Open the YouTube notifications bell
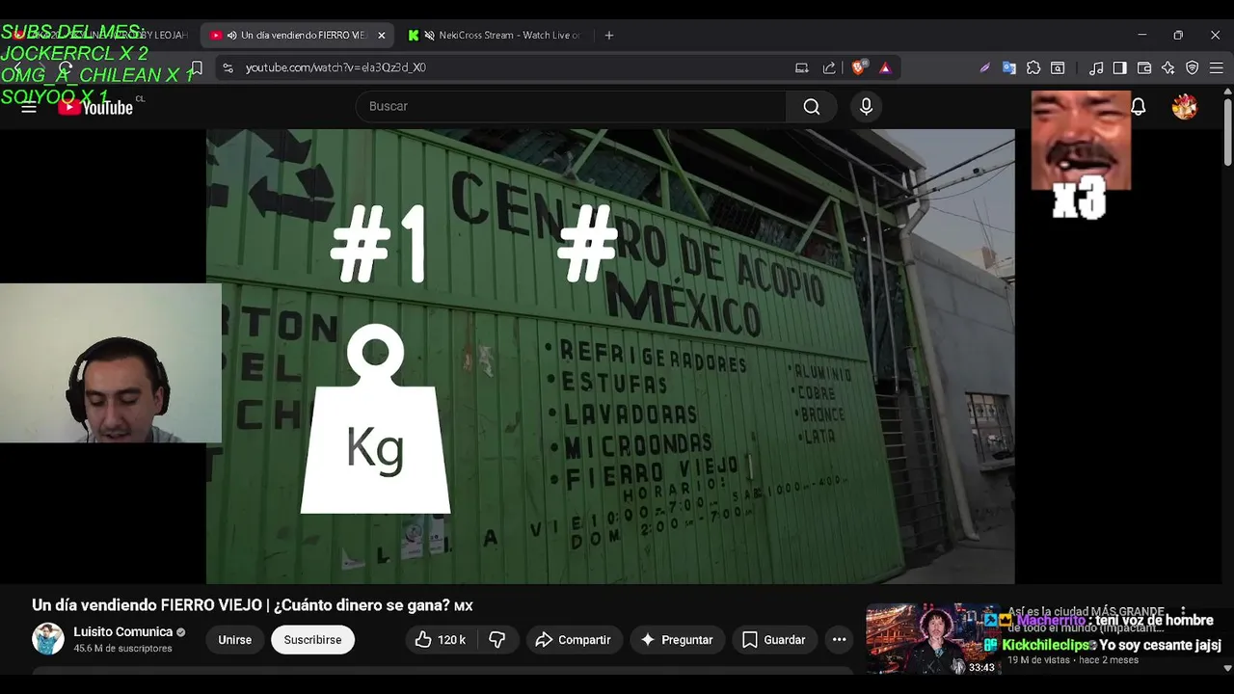1234x694 pixels. 1138,107
